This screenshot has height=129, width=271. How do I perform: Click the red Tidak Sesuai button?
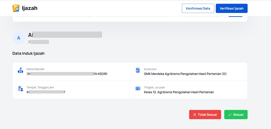[205, 114]
